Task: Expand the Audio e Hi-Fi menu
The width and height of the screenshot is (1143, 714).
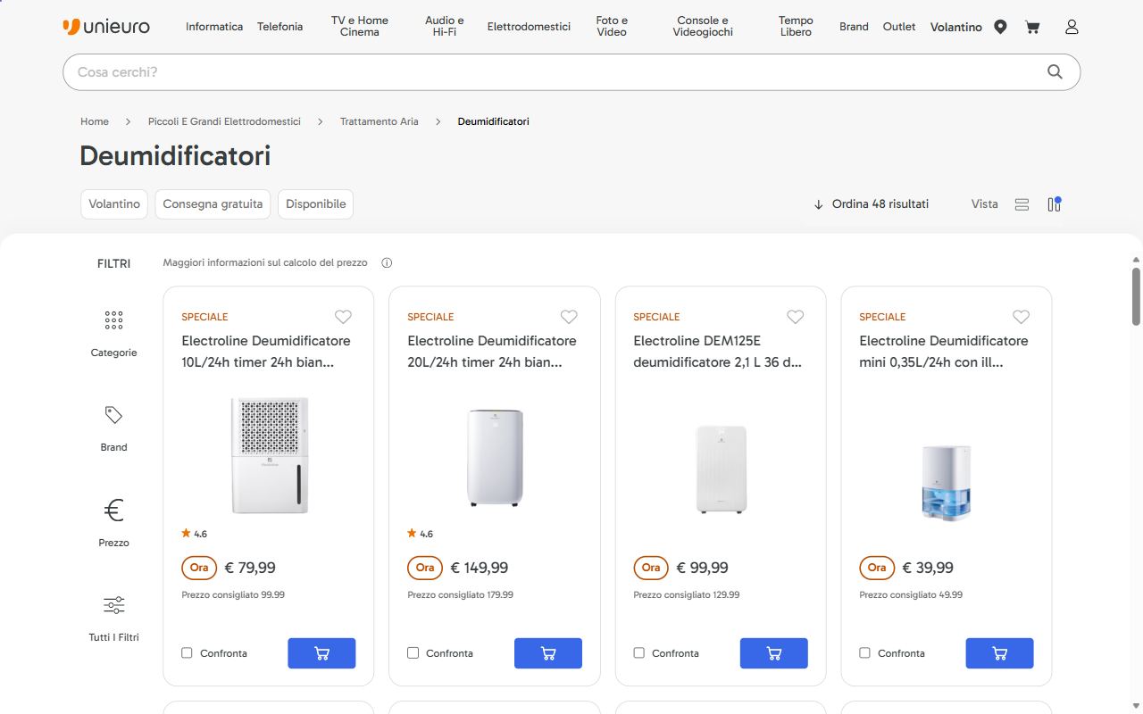Action: click(x=445, y=27)
